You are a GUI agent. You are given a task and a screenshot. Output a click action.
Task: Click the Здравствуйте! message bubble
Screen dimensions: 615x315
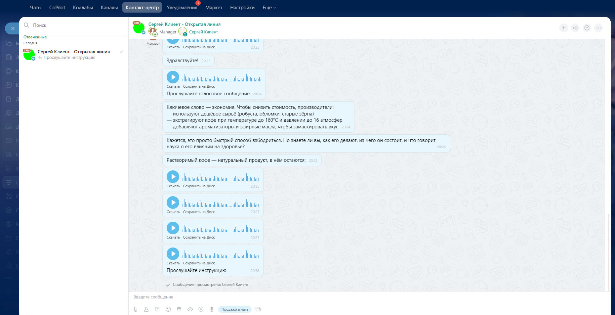tap(188, 61)
